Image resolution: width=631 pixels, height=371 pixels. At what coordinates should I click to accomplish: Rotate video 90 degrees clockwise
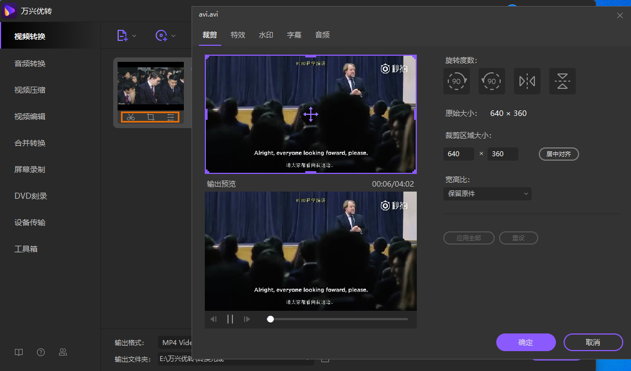457,81
